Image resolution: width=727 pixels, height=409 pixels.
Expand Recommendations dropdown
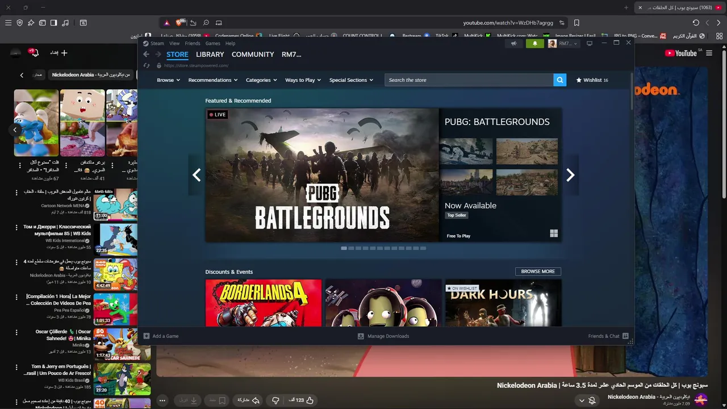coord(213,80)
